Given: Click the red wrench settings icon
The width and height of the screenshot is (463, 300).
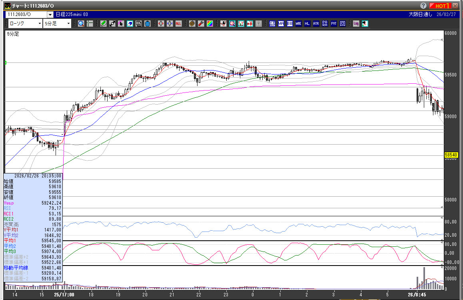Looking at the screenshot, I should 201,24.
